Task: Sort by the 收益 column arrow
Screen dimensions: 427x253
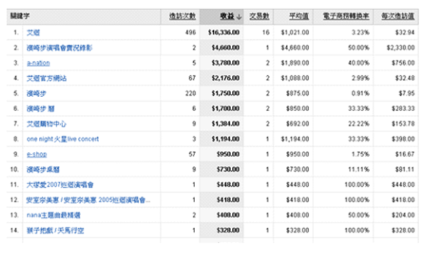Action: coord(239,17)
